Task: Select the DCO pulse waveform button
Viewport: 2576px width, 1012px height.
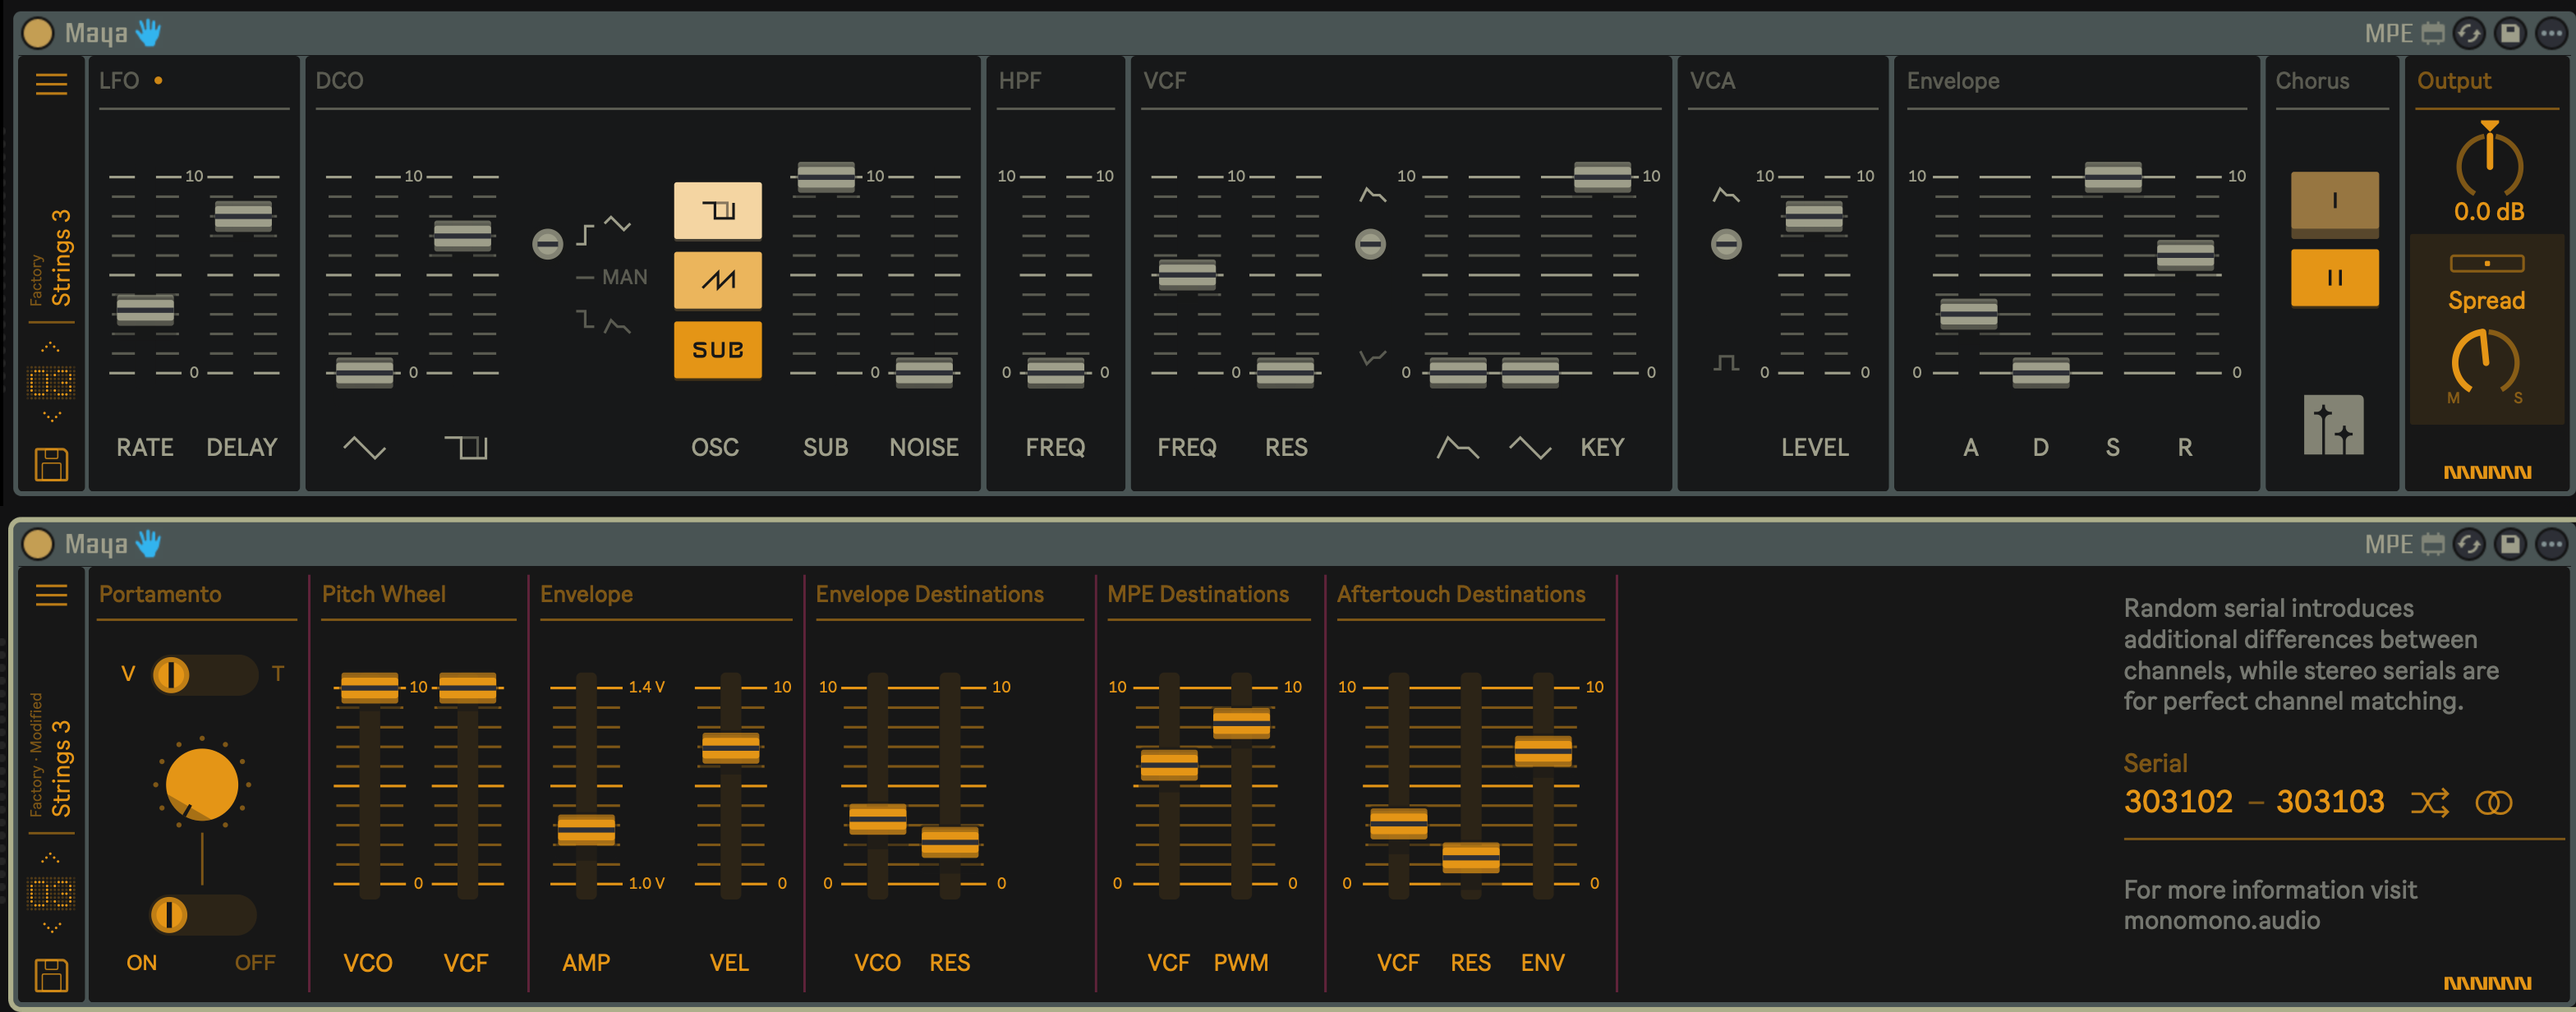Action: coord(717,211)
